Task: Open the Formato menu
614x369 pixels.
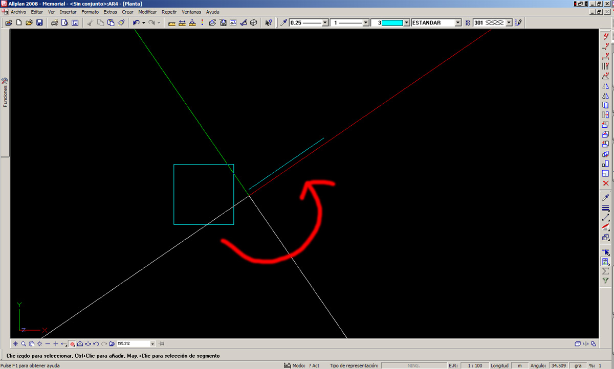Action: (x=90, y=12)
